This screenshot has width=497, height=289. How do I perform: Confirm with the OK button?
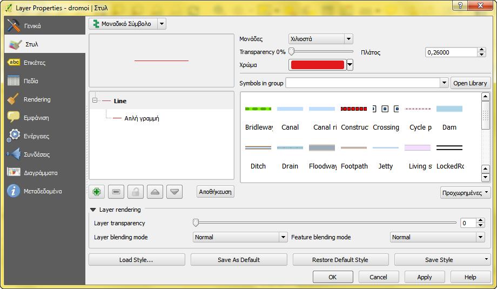coord(333,277)
